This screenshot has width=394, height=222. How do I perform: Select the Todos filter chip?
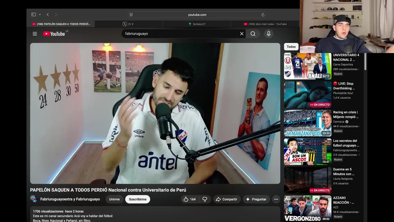[291, 47]
